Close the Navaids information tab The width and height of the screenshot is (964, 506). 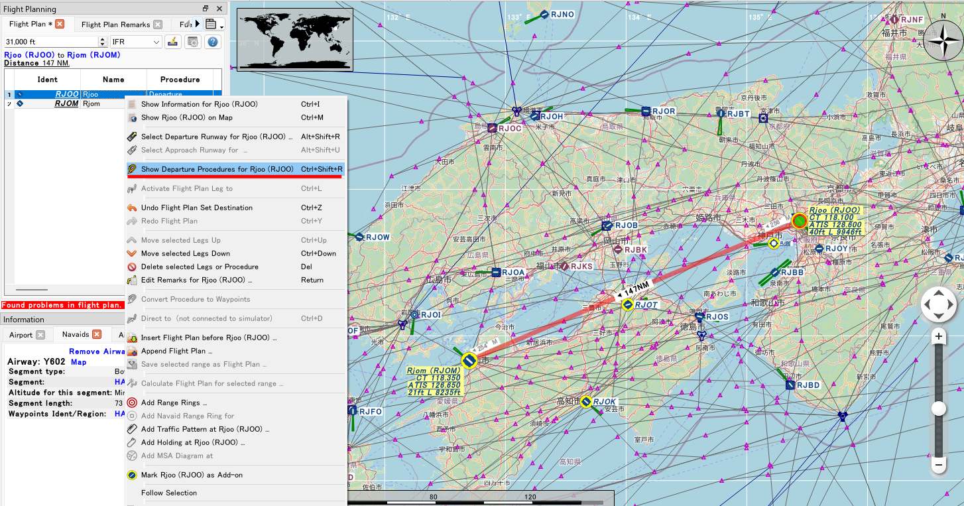point(97,334)
